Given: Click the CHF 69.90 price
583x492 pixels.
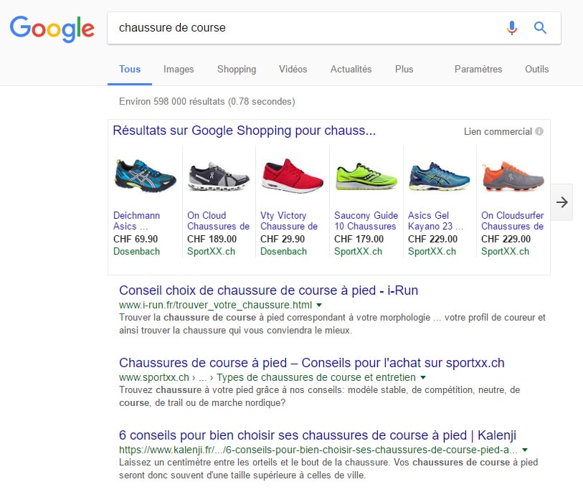Looking at the screenshot, I should 136,239.
